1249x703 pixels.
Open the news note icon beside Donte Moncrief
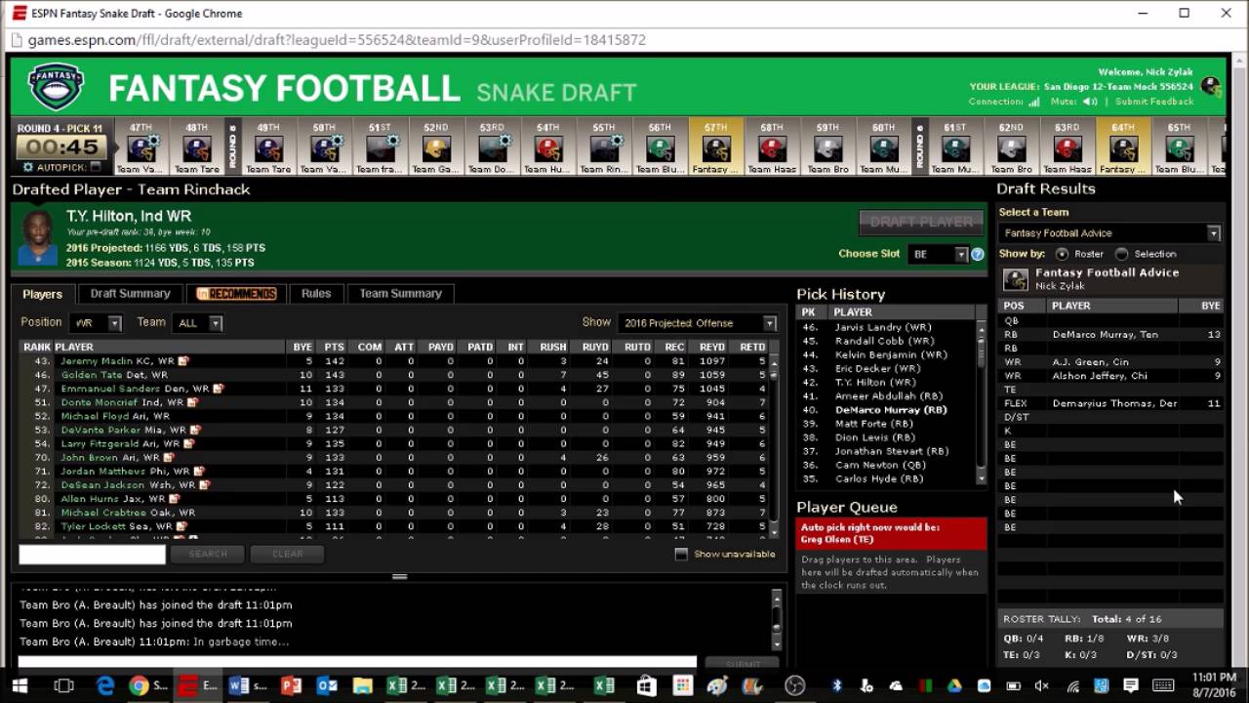192,402
